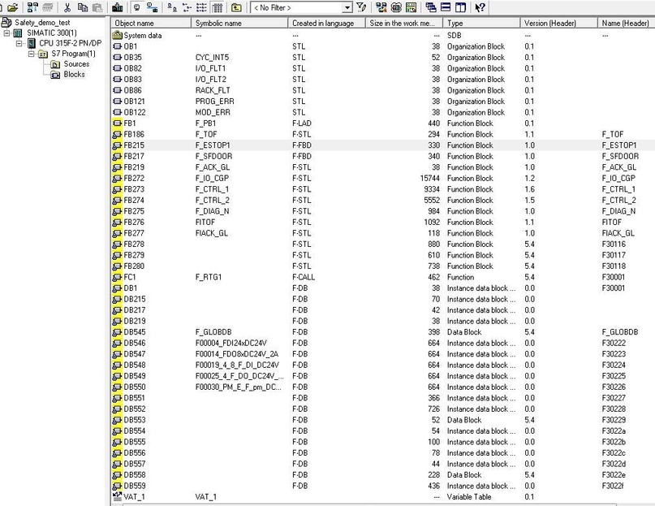
Task: Collapse the S7 Program(1) node
Action: (x=32, y=54)
